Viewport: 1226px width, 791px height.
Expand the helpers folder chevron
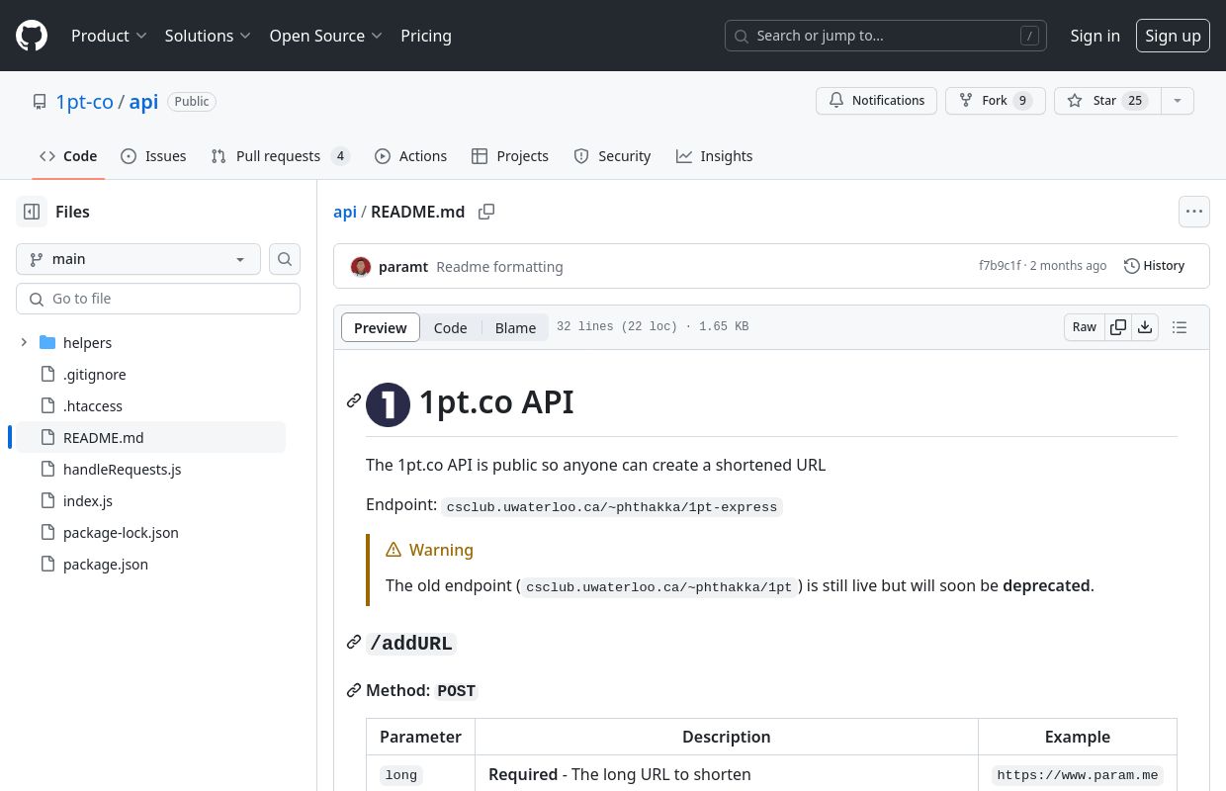tap(24, 342)
